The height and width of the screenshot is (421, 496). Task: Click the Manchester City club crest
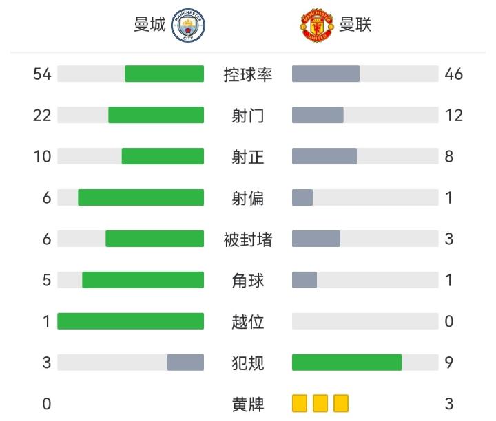tap(188, 25)
